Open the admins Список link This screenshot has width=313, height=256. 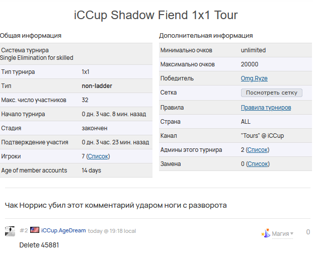(258, 150)
